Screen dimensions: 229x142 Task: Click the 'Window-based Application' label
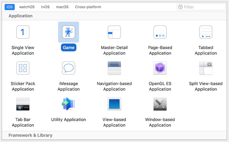point(160,122)
